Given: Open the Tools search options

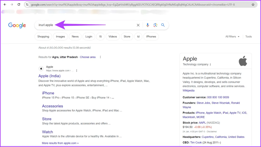Looking at the screenshot, I should tap(248, 37).
